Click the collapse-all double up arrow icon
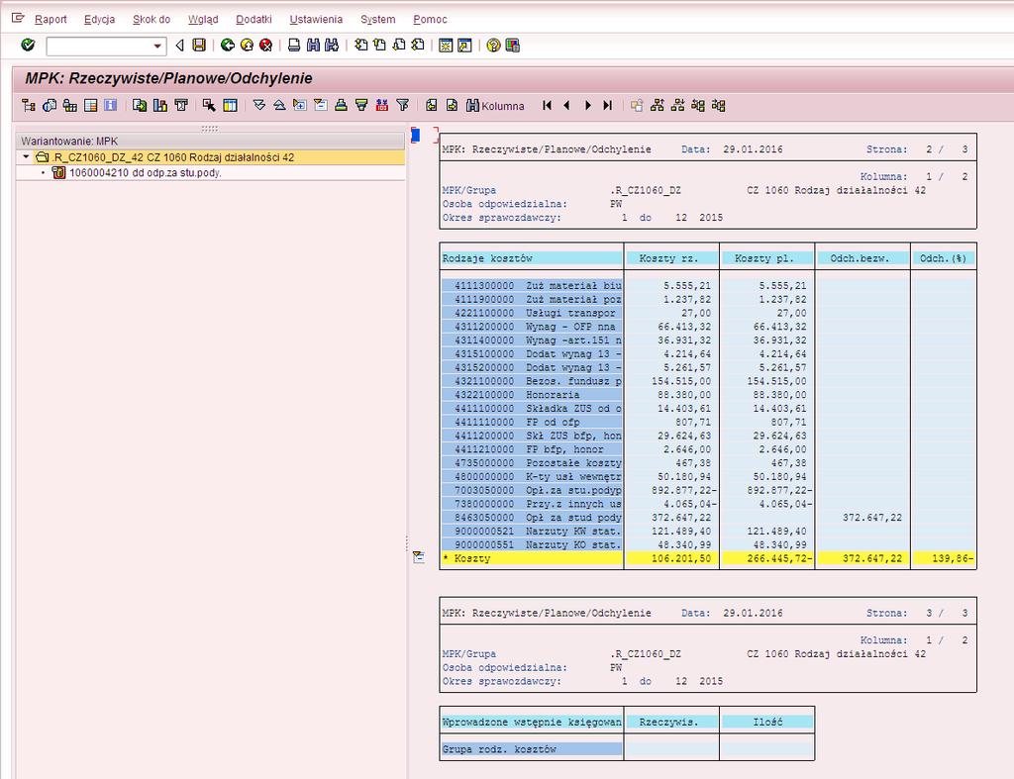This screenshot has width=1014, height=779. 279,105
